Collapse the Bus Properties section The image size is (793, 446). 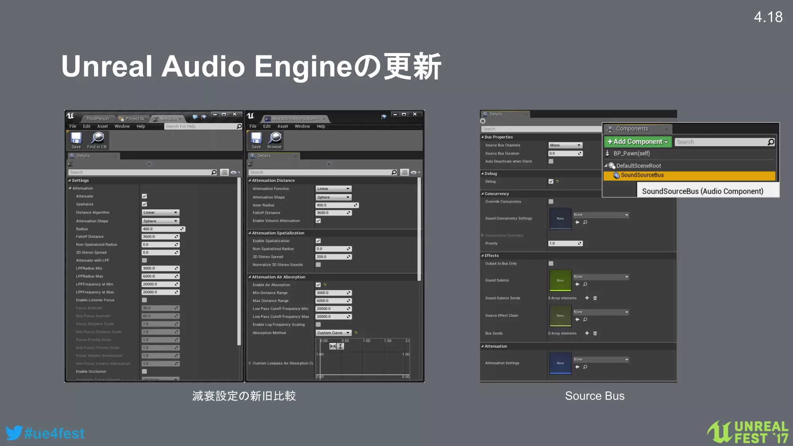click(x=482, y=137)
